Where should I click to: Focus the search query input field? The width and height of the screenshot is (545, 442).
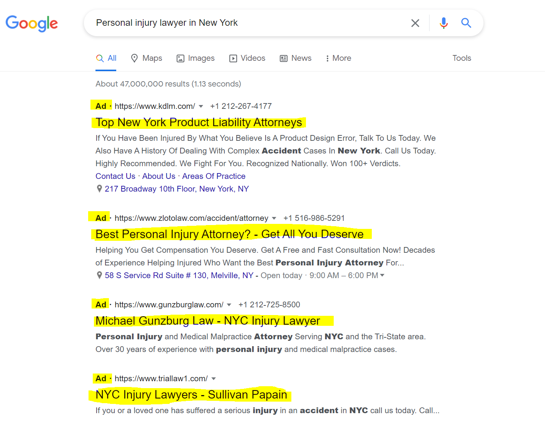point(246,23)
